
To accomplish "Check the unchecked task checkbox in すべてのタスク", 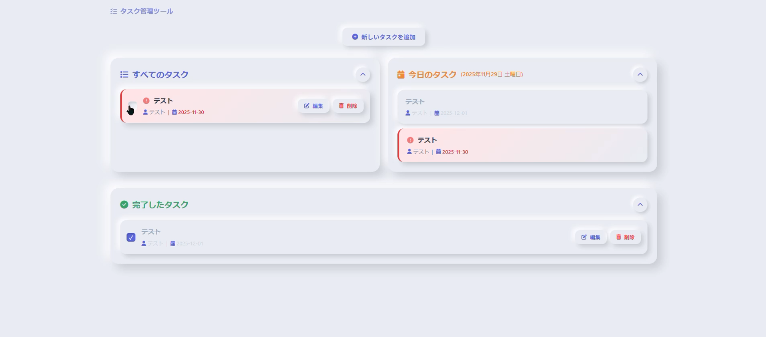I will click(132, 106).
